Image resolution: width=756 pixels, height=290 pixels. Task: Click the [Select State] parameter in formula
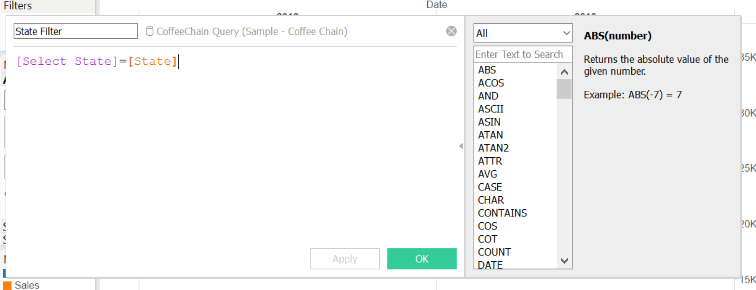tap(67, 61)
